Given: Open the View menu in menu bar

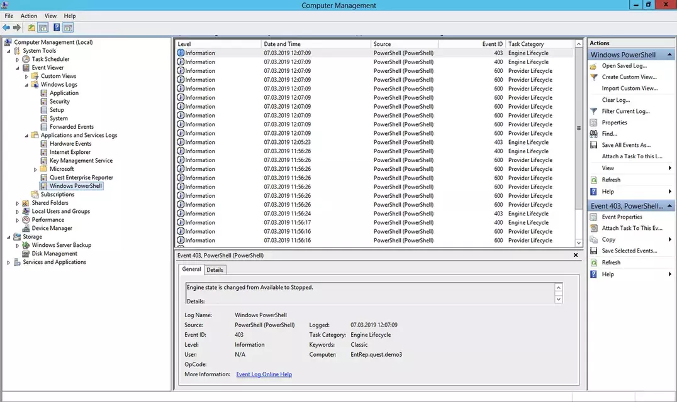Looking at the screenshot, I should pyautogui.click(x=50, y=16).
